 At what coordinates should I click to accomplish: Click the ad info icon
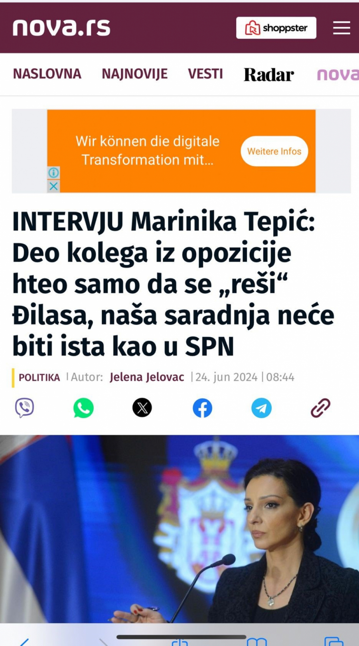tap(53, 173)
